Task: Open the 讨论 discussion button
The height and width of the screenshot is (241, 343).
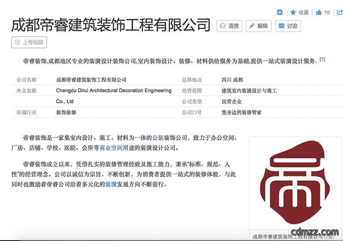Action: (288, 26)
